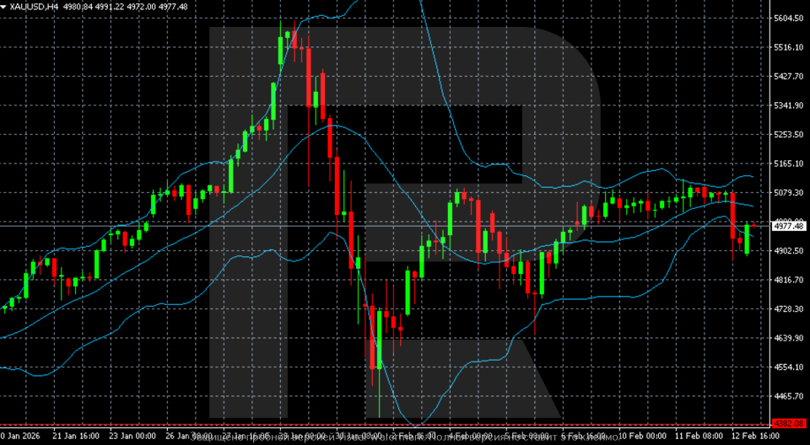This screenshot has height=445, width=810.
Task: Click the 21 Jan 16:00 time label
Action: tap(77, 437)
